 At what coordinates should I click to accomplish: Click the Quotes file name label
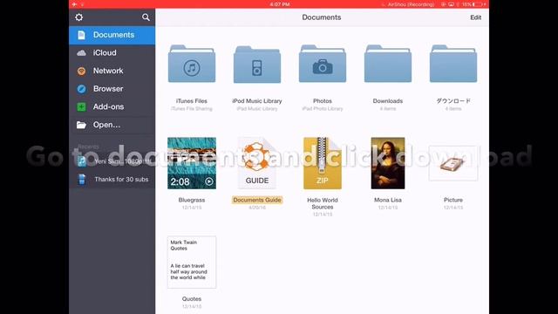[192, 299]
